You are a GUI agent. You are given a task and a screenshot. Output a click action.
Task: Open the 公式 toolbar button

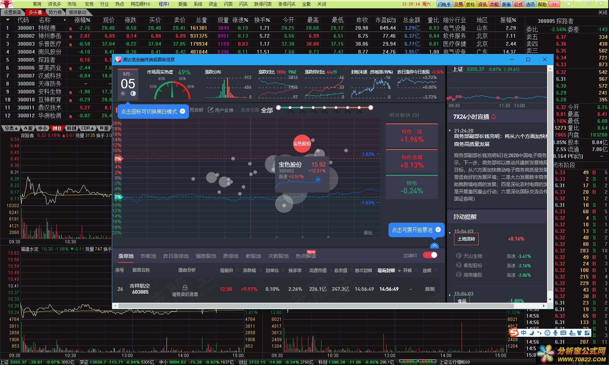pos(518,4)
